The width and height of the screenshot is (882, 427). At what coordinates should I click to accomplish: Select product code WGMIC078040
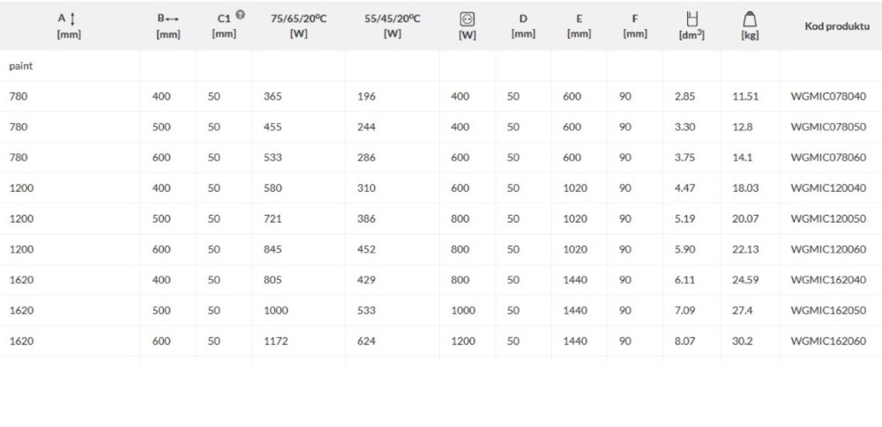coord(828,97)
